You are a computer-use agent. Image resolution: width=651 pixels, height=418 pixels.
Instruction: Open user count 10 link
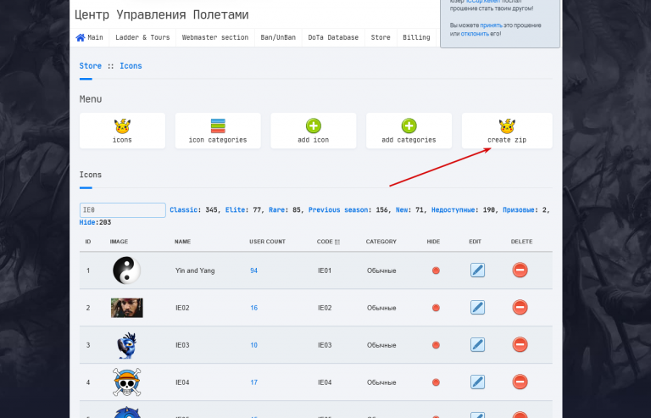point(253,345)
